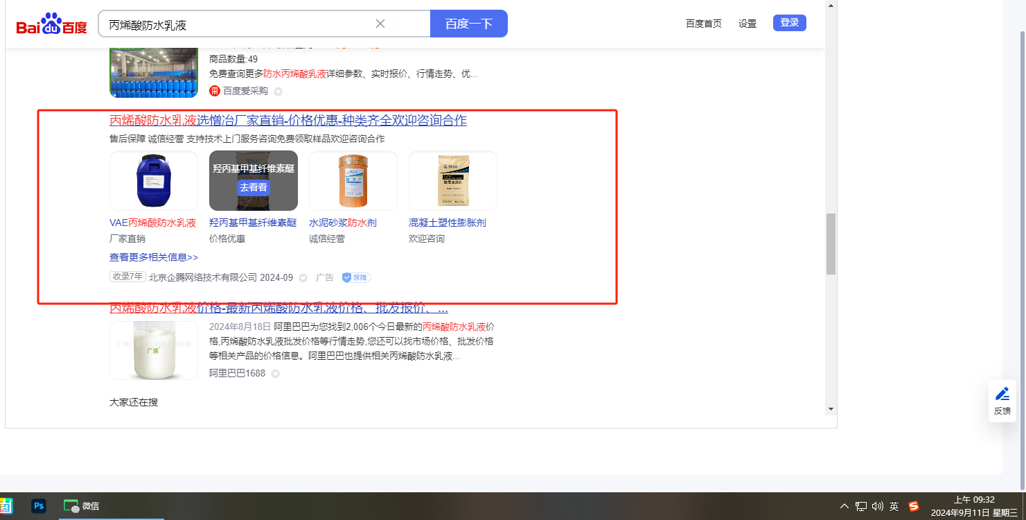Screen dimensions: 1026x520
Task: Click the 登录 button
Action: 790,23
